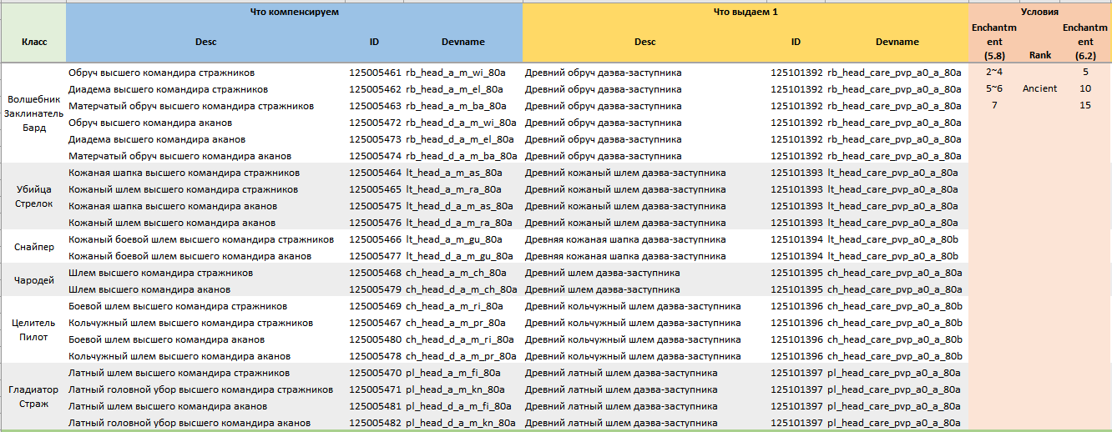This screenshot has height=432, width=1112.
Task: Select the 'Enchantment (5.8)' column header
Action: pyautogui.click(x=993, y=42)
